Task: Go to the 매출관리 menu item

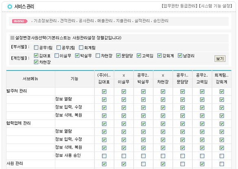Action: (105, 21)
